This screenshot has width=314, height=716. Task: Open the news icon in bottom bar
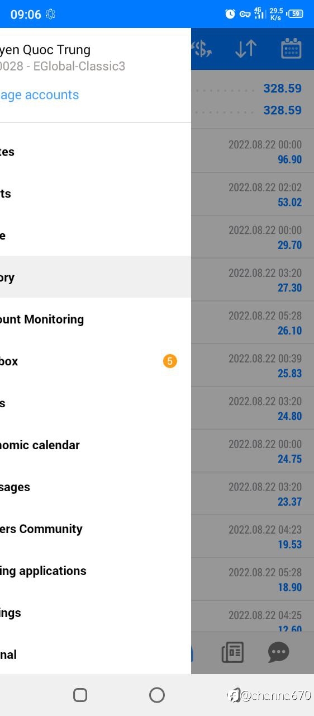tap(232, 652)
